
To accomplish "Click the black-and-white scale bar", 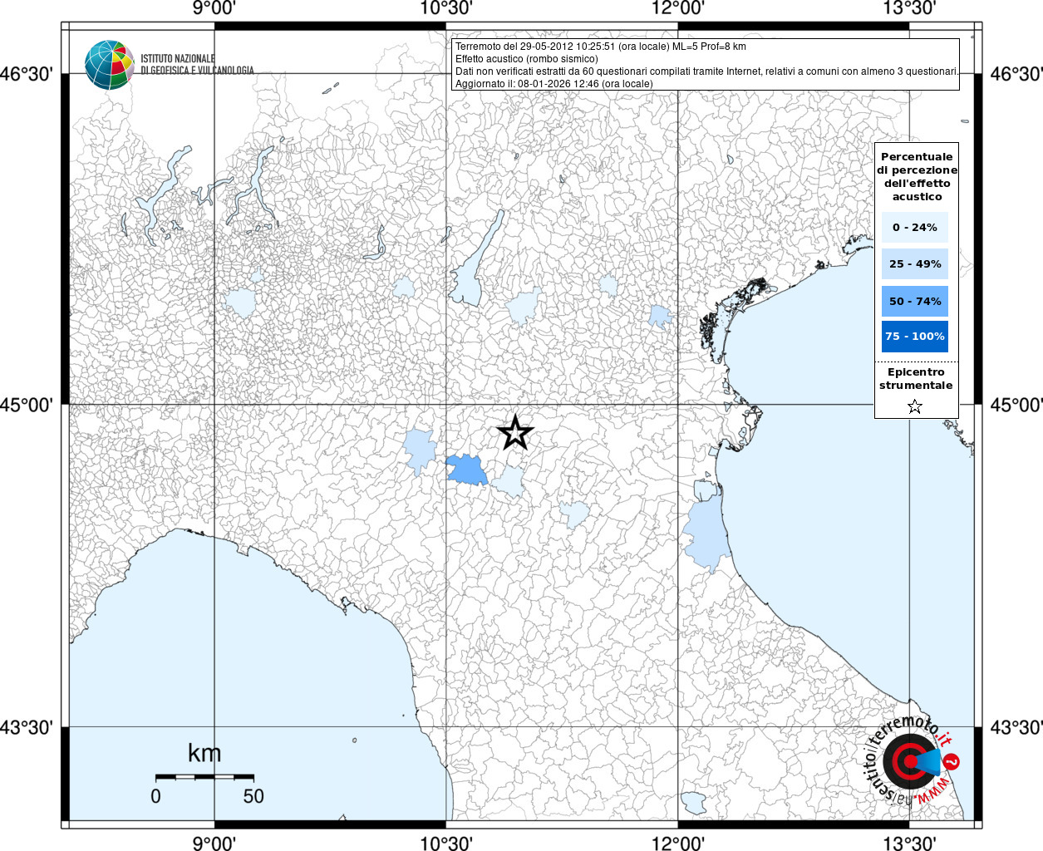I will tap(204, 777).
